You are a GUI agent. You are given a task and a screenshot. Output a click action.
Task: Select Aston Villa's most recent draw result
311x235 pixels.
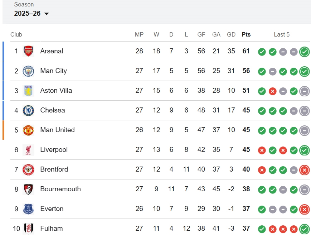point(305,91)
